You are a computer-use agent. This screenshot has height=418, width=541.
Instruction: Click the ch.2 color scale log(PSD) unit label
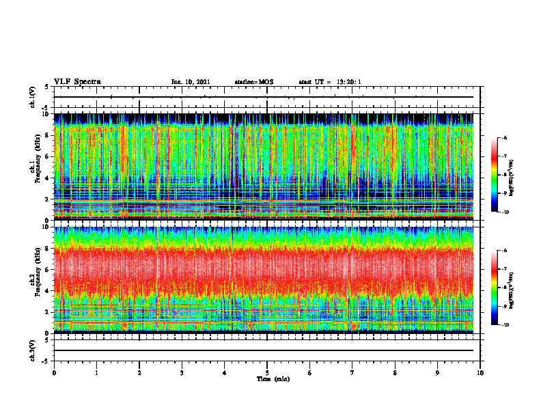point(512,290)
